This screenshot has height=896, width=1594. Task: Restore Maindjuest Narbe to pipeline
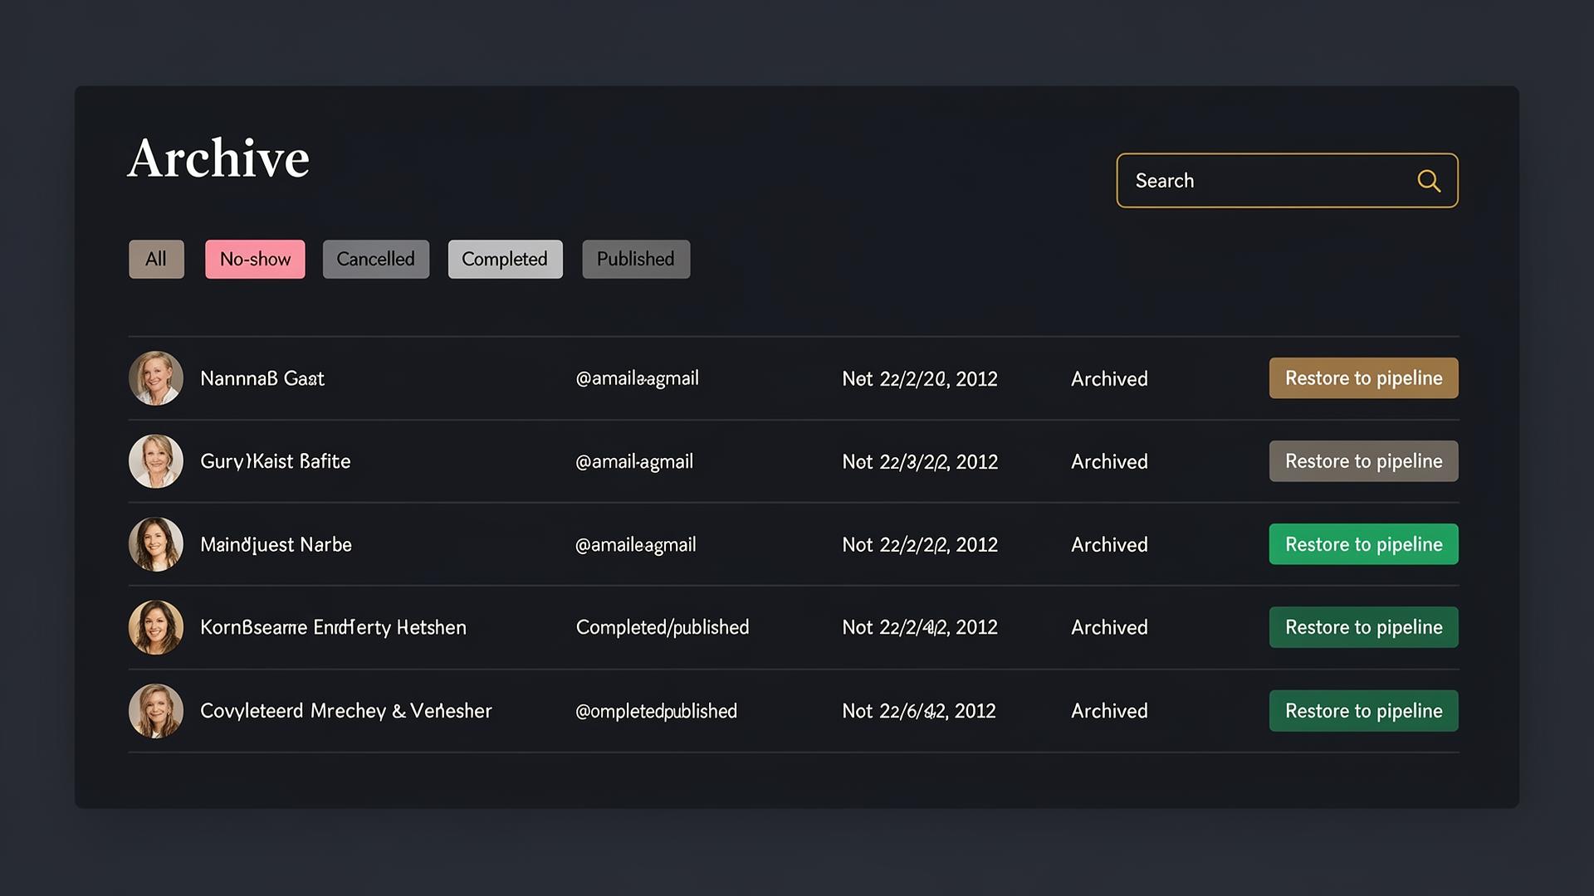pyautogui.click(x=1363, y=544)
